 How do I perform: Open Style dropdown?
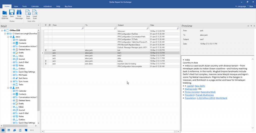pos(251,6)
